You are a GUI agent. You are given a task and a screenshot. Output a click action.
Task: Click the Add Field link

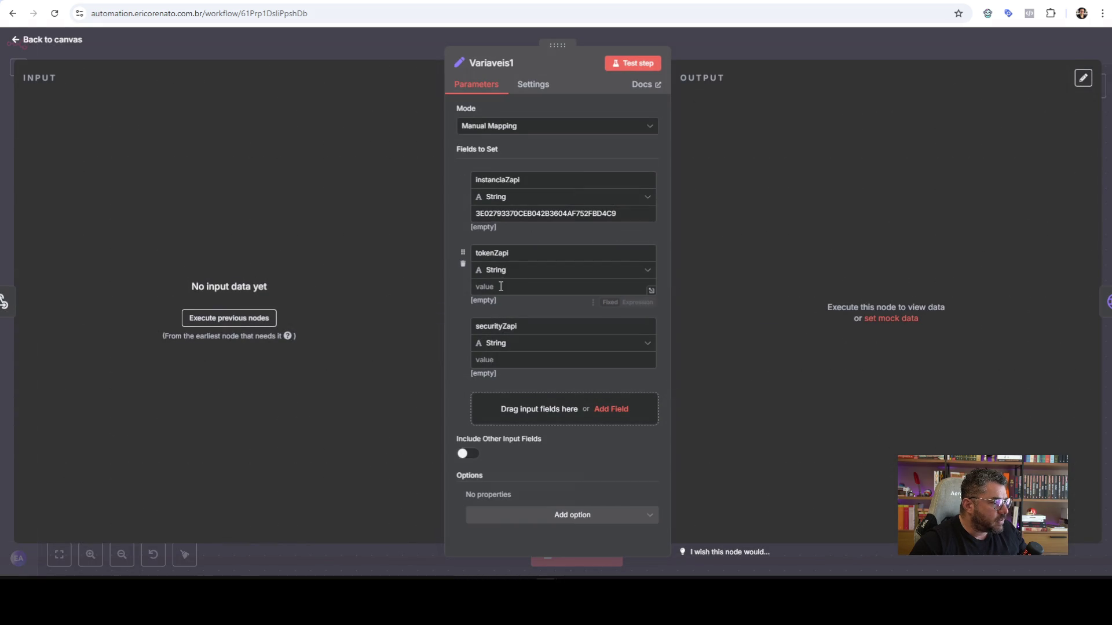610,409
